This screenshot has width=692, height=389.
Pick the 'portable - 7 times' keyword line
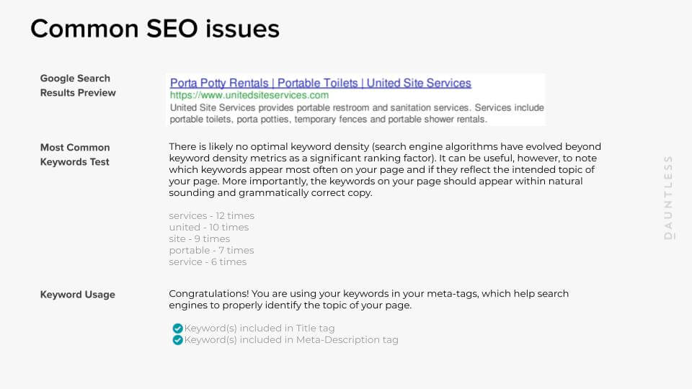point(211,251)
